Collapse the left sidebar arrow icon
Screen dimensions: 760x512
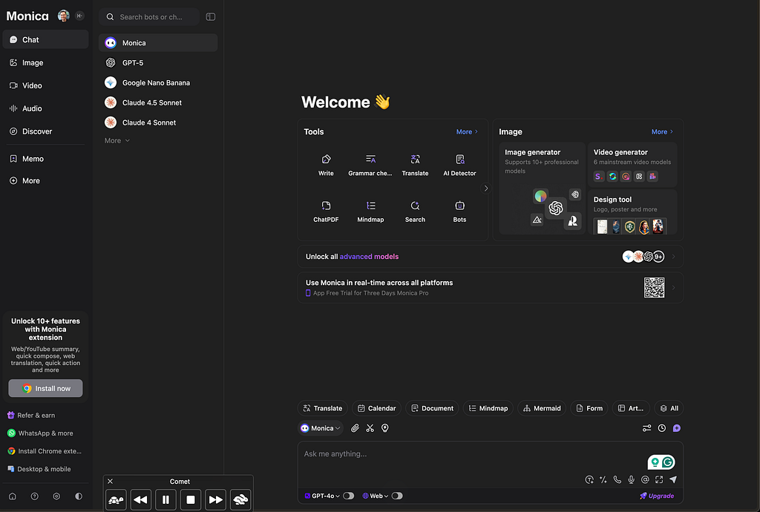point(79,16)
